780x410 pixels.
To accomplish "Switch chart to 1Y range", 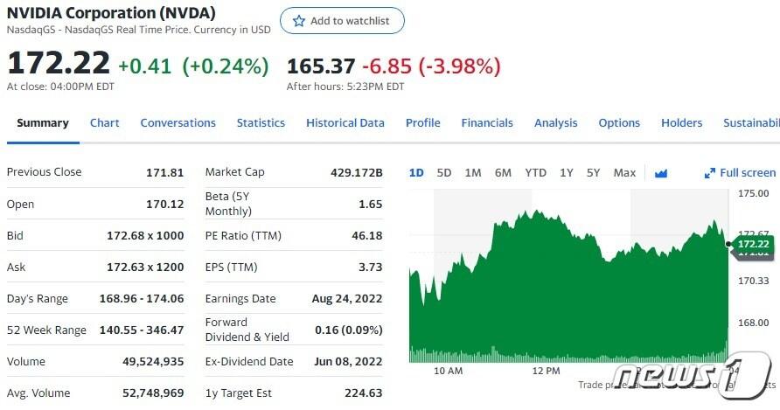I will 567,173.
